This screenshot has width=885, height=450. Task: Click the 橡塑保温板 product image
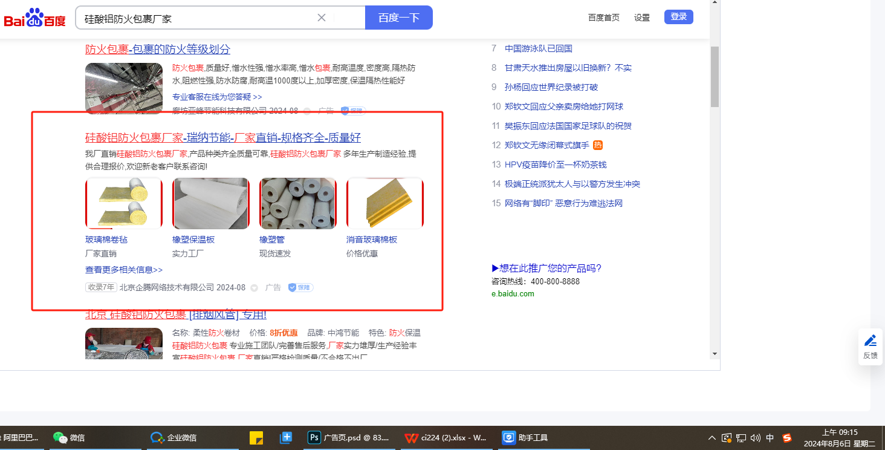[211, 203]
